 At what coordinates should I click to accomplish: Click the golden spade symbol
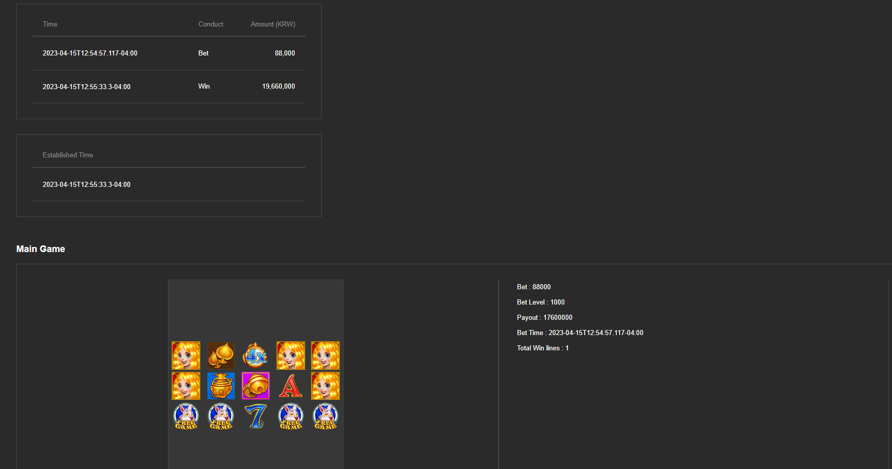(221, 355)
